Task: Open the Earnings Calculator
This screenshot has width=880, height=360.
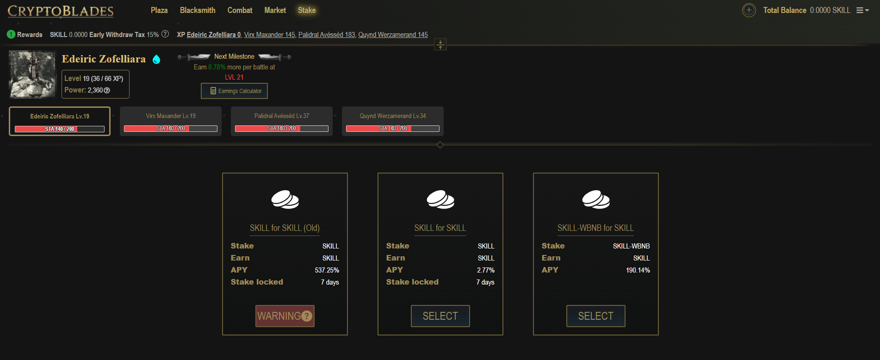Action: point(234,91)
